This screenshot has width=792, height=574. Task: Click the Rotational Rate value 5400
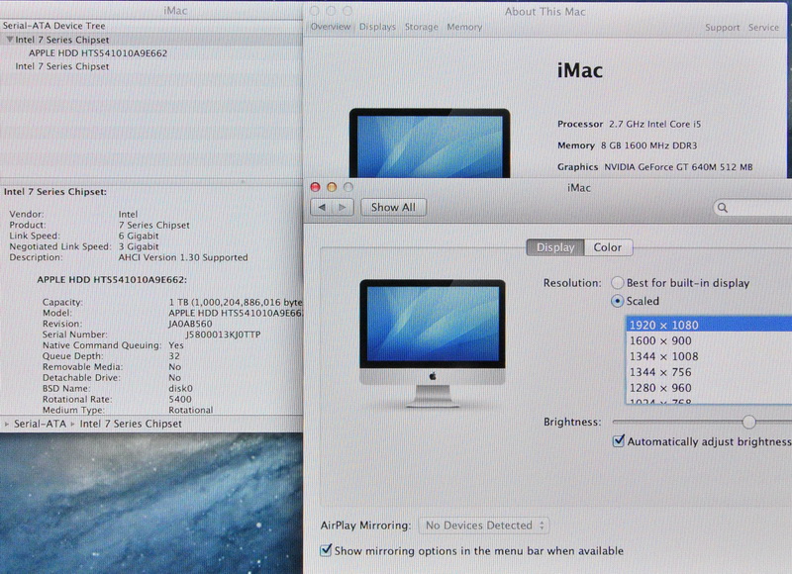pyautogui.click(x=180, y=400)
